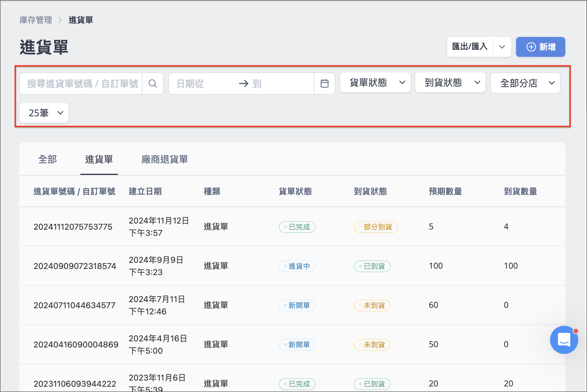The width and height of the screenshot is (587, 392).
Task: Open order 20241112075753775
Action: tap(73, 227)
